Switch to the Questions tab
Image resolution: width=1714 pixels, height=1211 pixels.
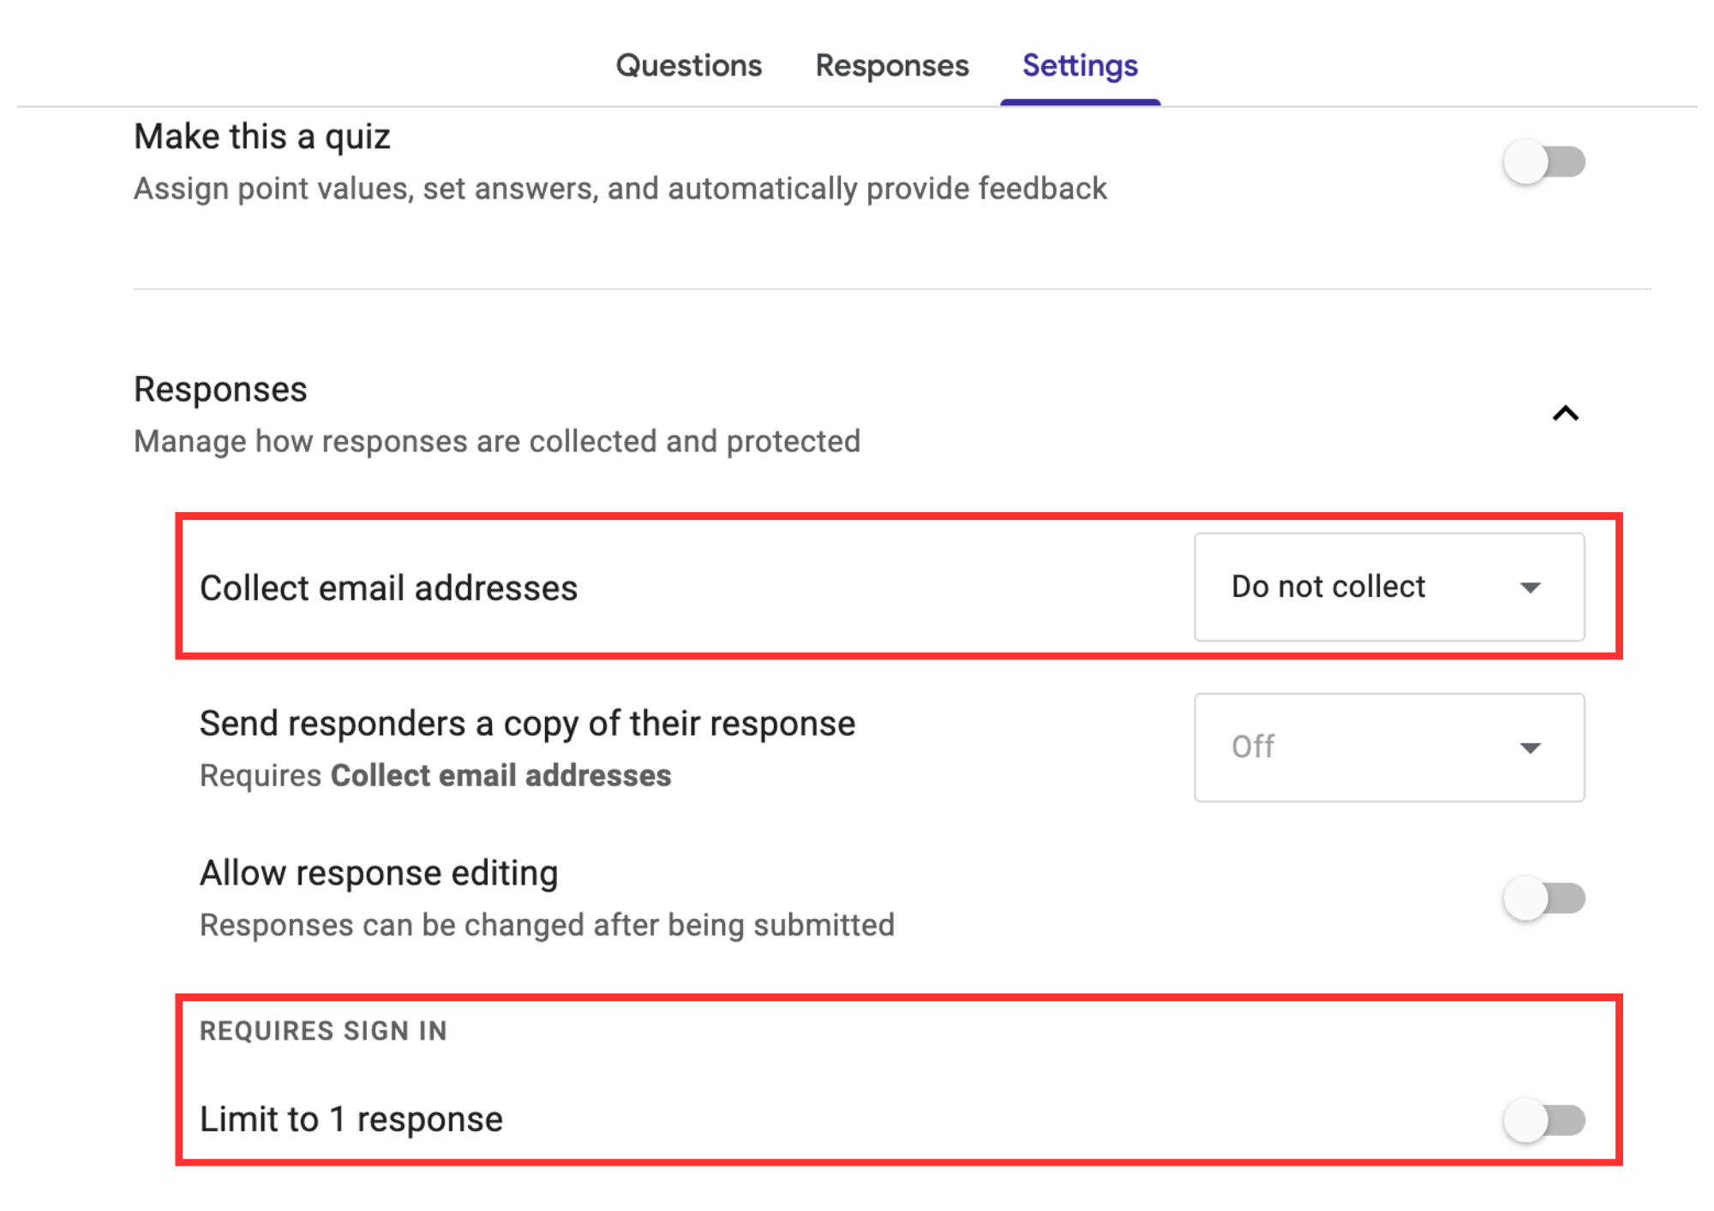coord(689,66)
